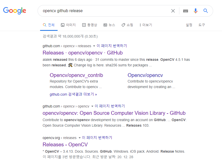Open the Opencv/opencv sitelink
Viewport: 222px width, 166px height.
pos(145,75)
